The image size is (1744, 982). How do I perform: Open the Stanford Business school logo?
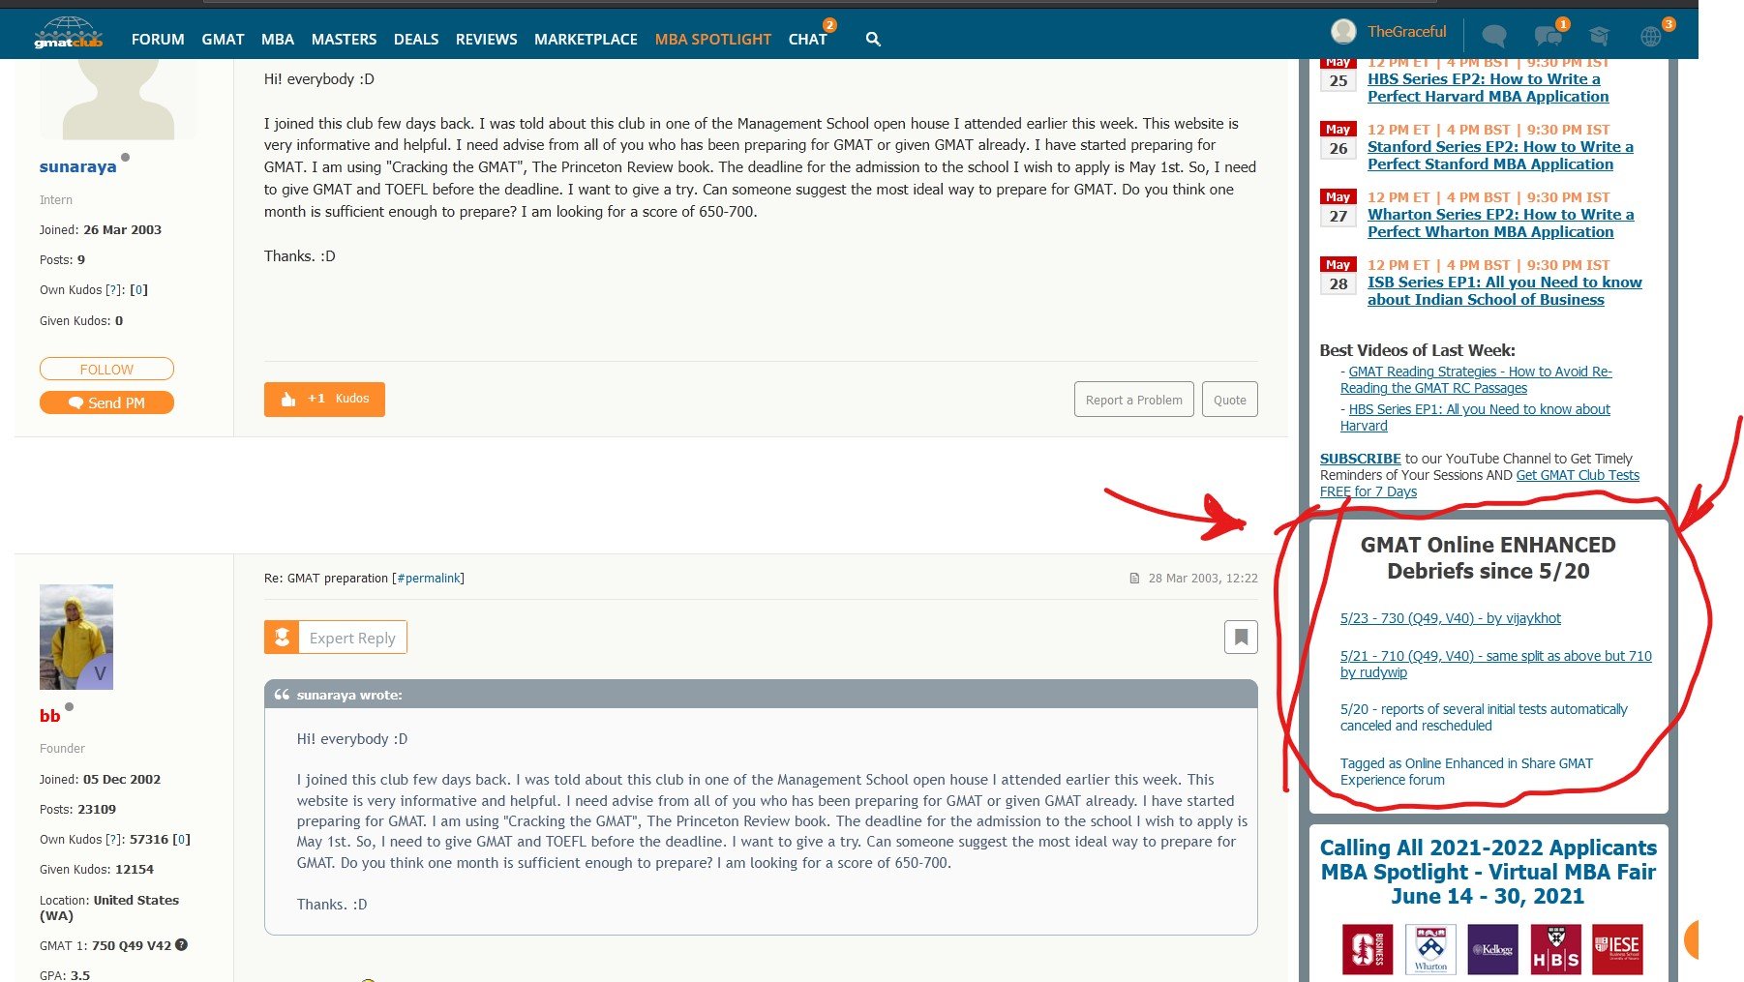click(1367, 949)
